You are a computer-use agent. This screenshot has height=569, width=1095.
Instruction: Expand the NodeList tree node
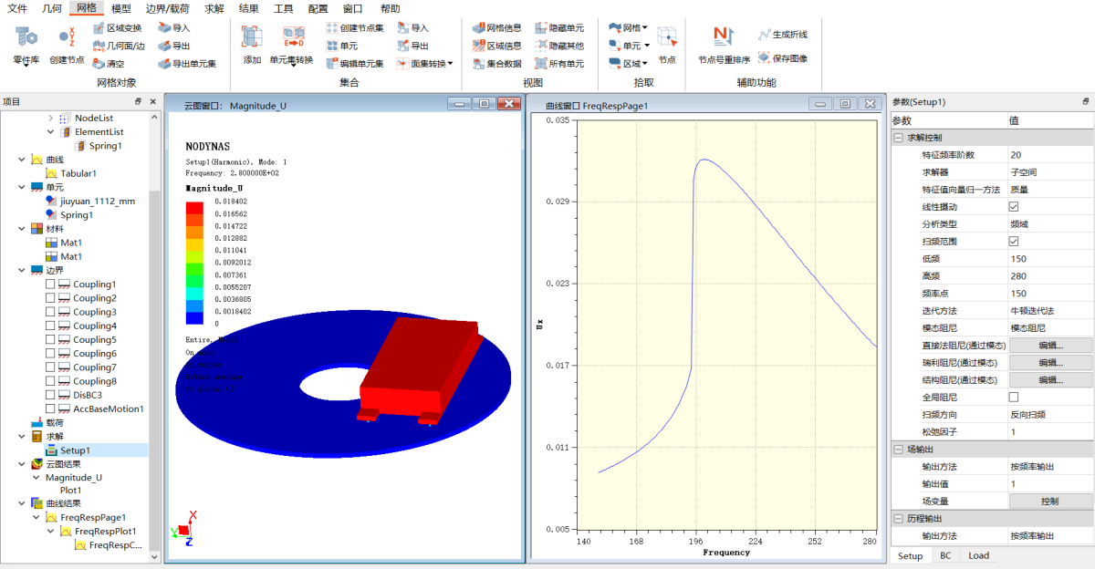pyautogui.click(x=51, y=118)
